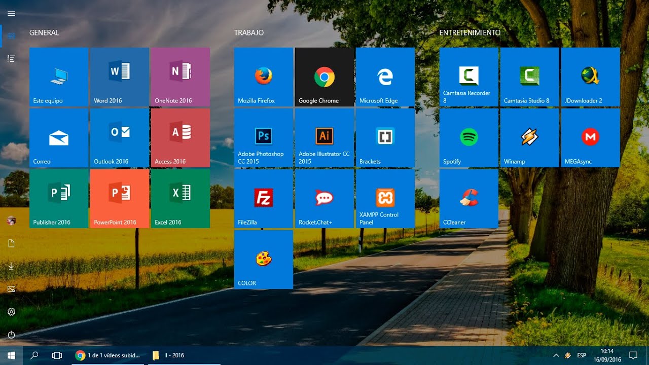Open taskbar search magnifier

pyautogui.click(x=34, y=355)
